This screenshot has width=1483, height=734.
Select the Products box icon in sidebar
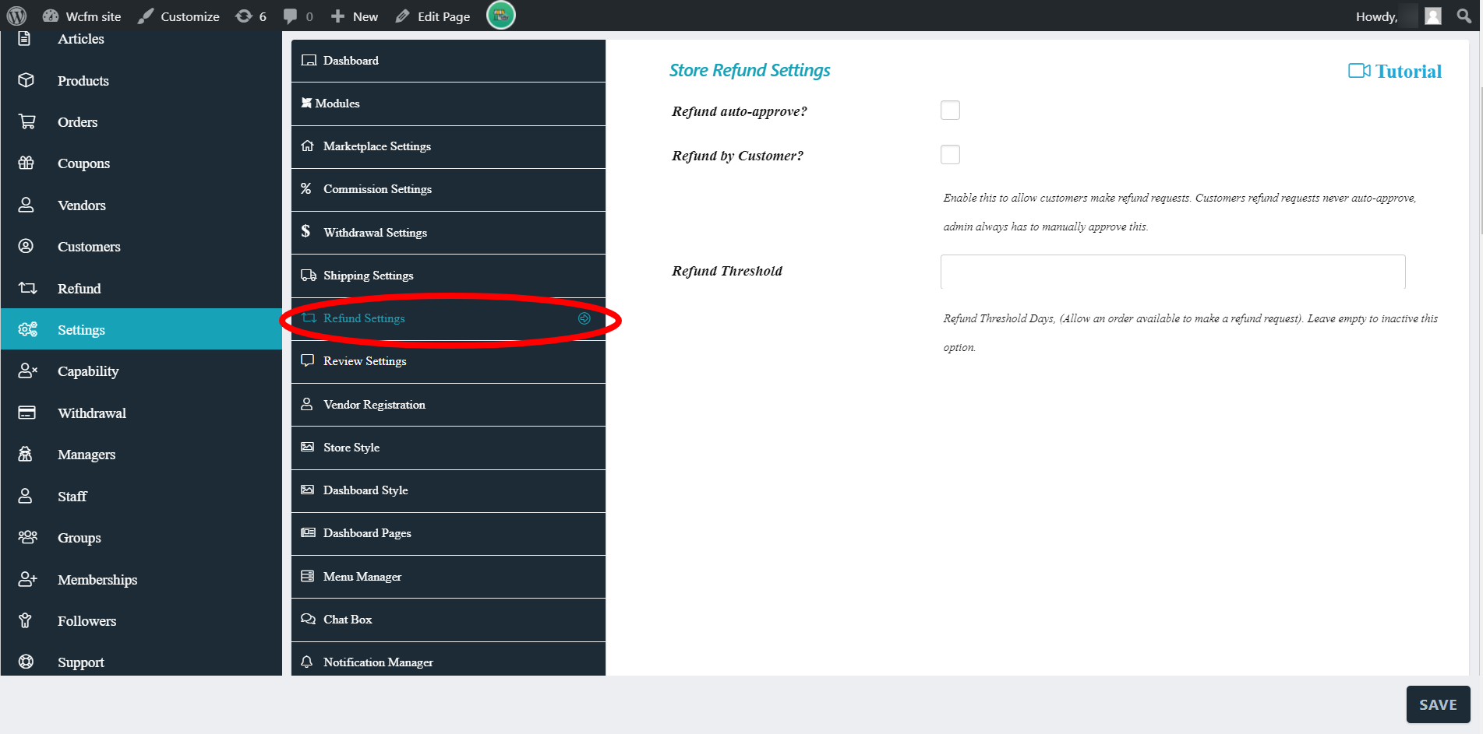click(x=26, y=80)
